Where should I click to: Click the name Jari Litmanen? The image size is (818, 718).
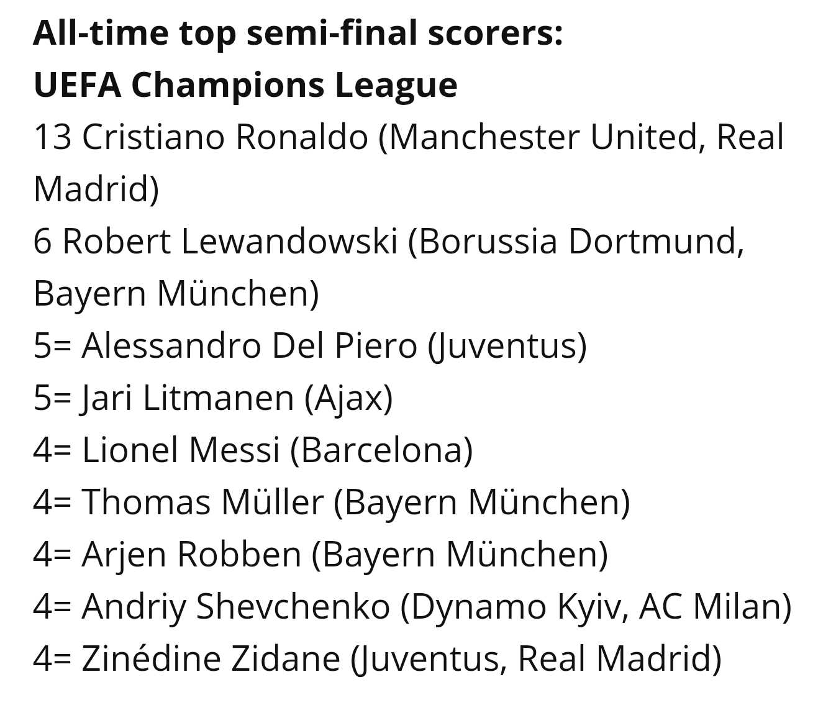pyautogui.click(x=187, y=398)
